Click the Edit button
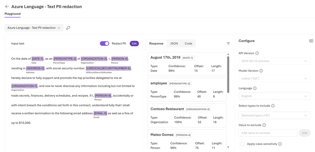The image size is (315, 152). (134, 44)
